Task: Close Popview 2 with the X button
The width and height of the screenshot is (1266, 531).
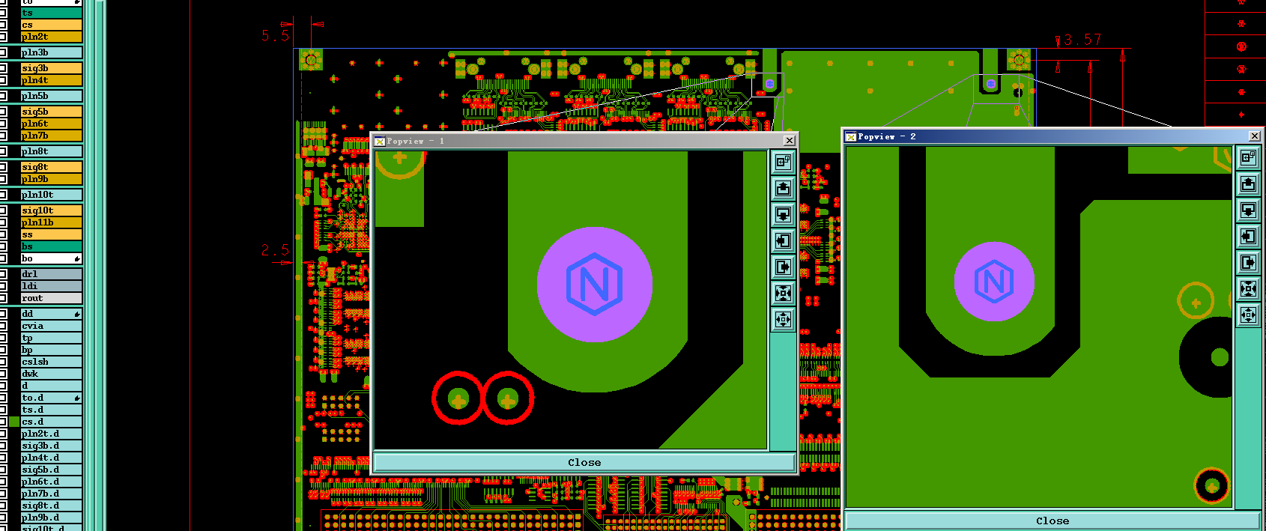Action: (x=1255, y=136)
